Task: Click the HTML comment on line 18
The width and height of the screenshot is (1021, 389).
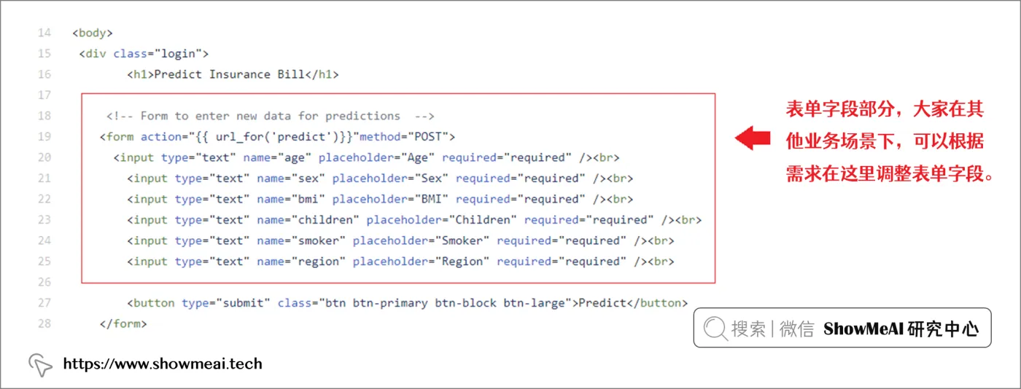Action: pyautogui.click(x=271, y=116)
